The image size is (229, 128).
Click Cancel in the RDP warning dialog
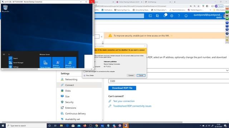click(x=141, y=75)
